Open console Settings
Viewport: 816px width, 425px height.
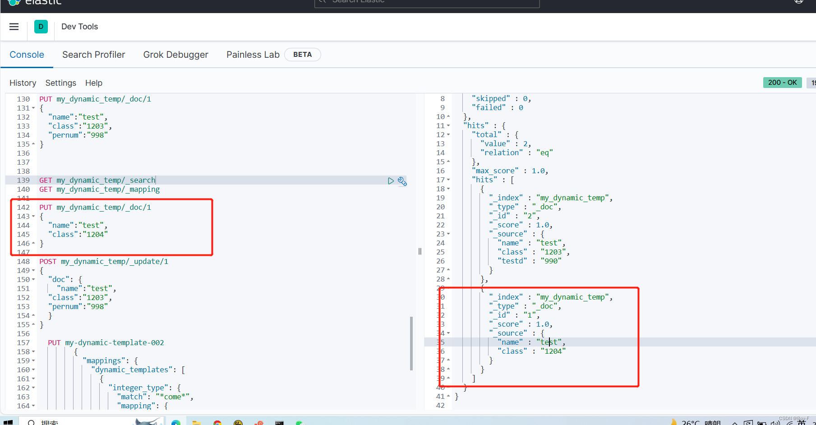click(x=60, y=83)
